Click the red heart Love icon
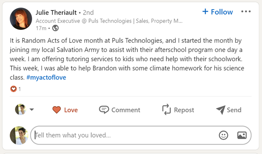Screen dimensions: 262x154 [x=57, y=110]
